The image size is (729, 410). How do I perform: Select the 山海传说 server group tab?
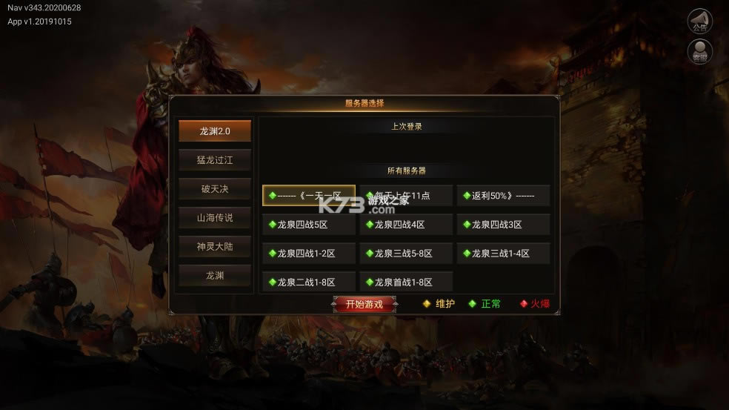tap(215, 218)
